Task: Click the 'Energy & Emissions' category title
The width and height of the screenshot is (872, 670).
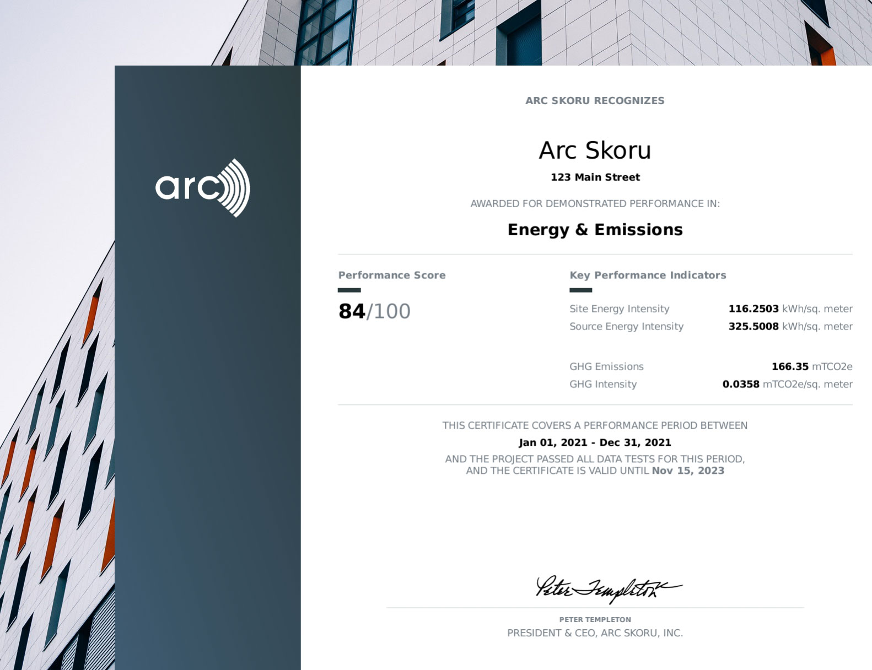Action: point(595,230)
